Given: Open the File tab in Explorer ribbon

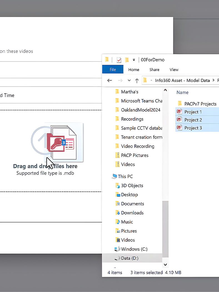Looking at the screenshot, I should pyautogui.click(x=113, y=69).
